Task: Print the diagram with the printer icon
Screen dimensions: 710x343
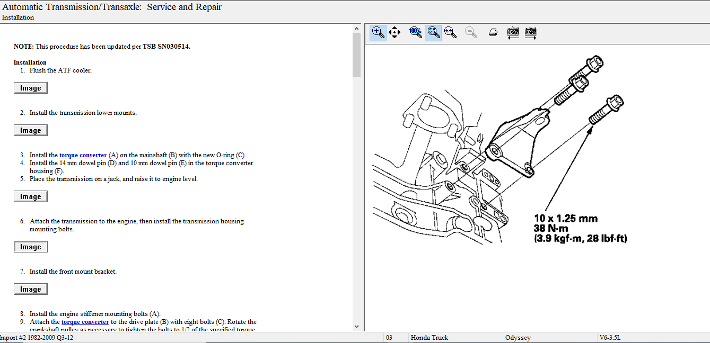Action: [493, 32]
